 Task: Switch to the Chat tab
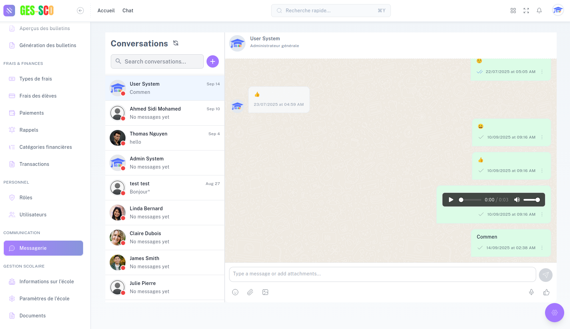point(128,11)
